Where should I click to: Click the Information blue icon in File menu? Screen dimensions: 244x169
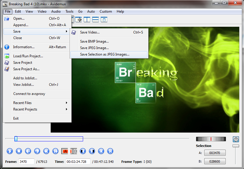pos(7,47)
